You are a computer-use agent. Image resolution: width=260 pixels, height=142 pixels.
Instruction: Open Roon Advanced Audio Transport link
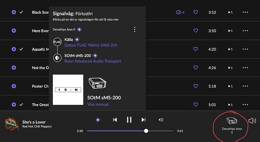coord(93,61)
